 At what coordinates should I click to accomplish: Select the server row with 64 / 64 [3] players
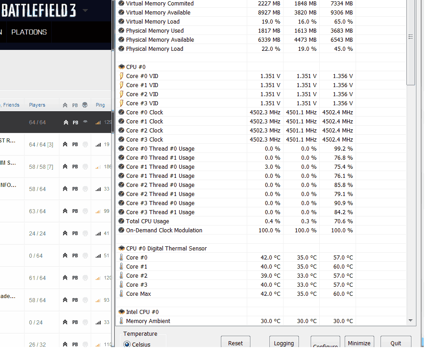[56, 144]
